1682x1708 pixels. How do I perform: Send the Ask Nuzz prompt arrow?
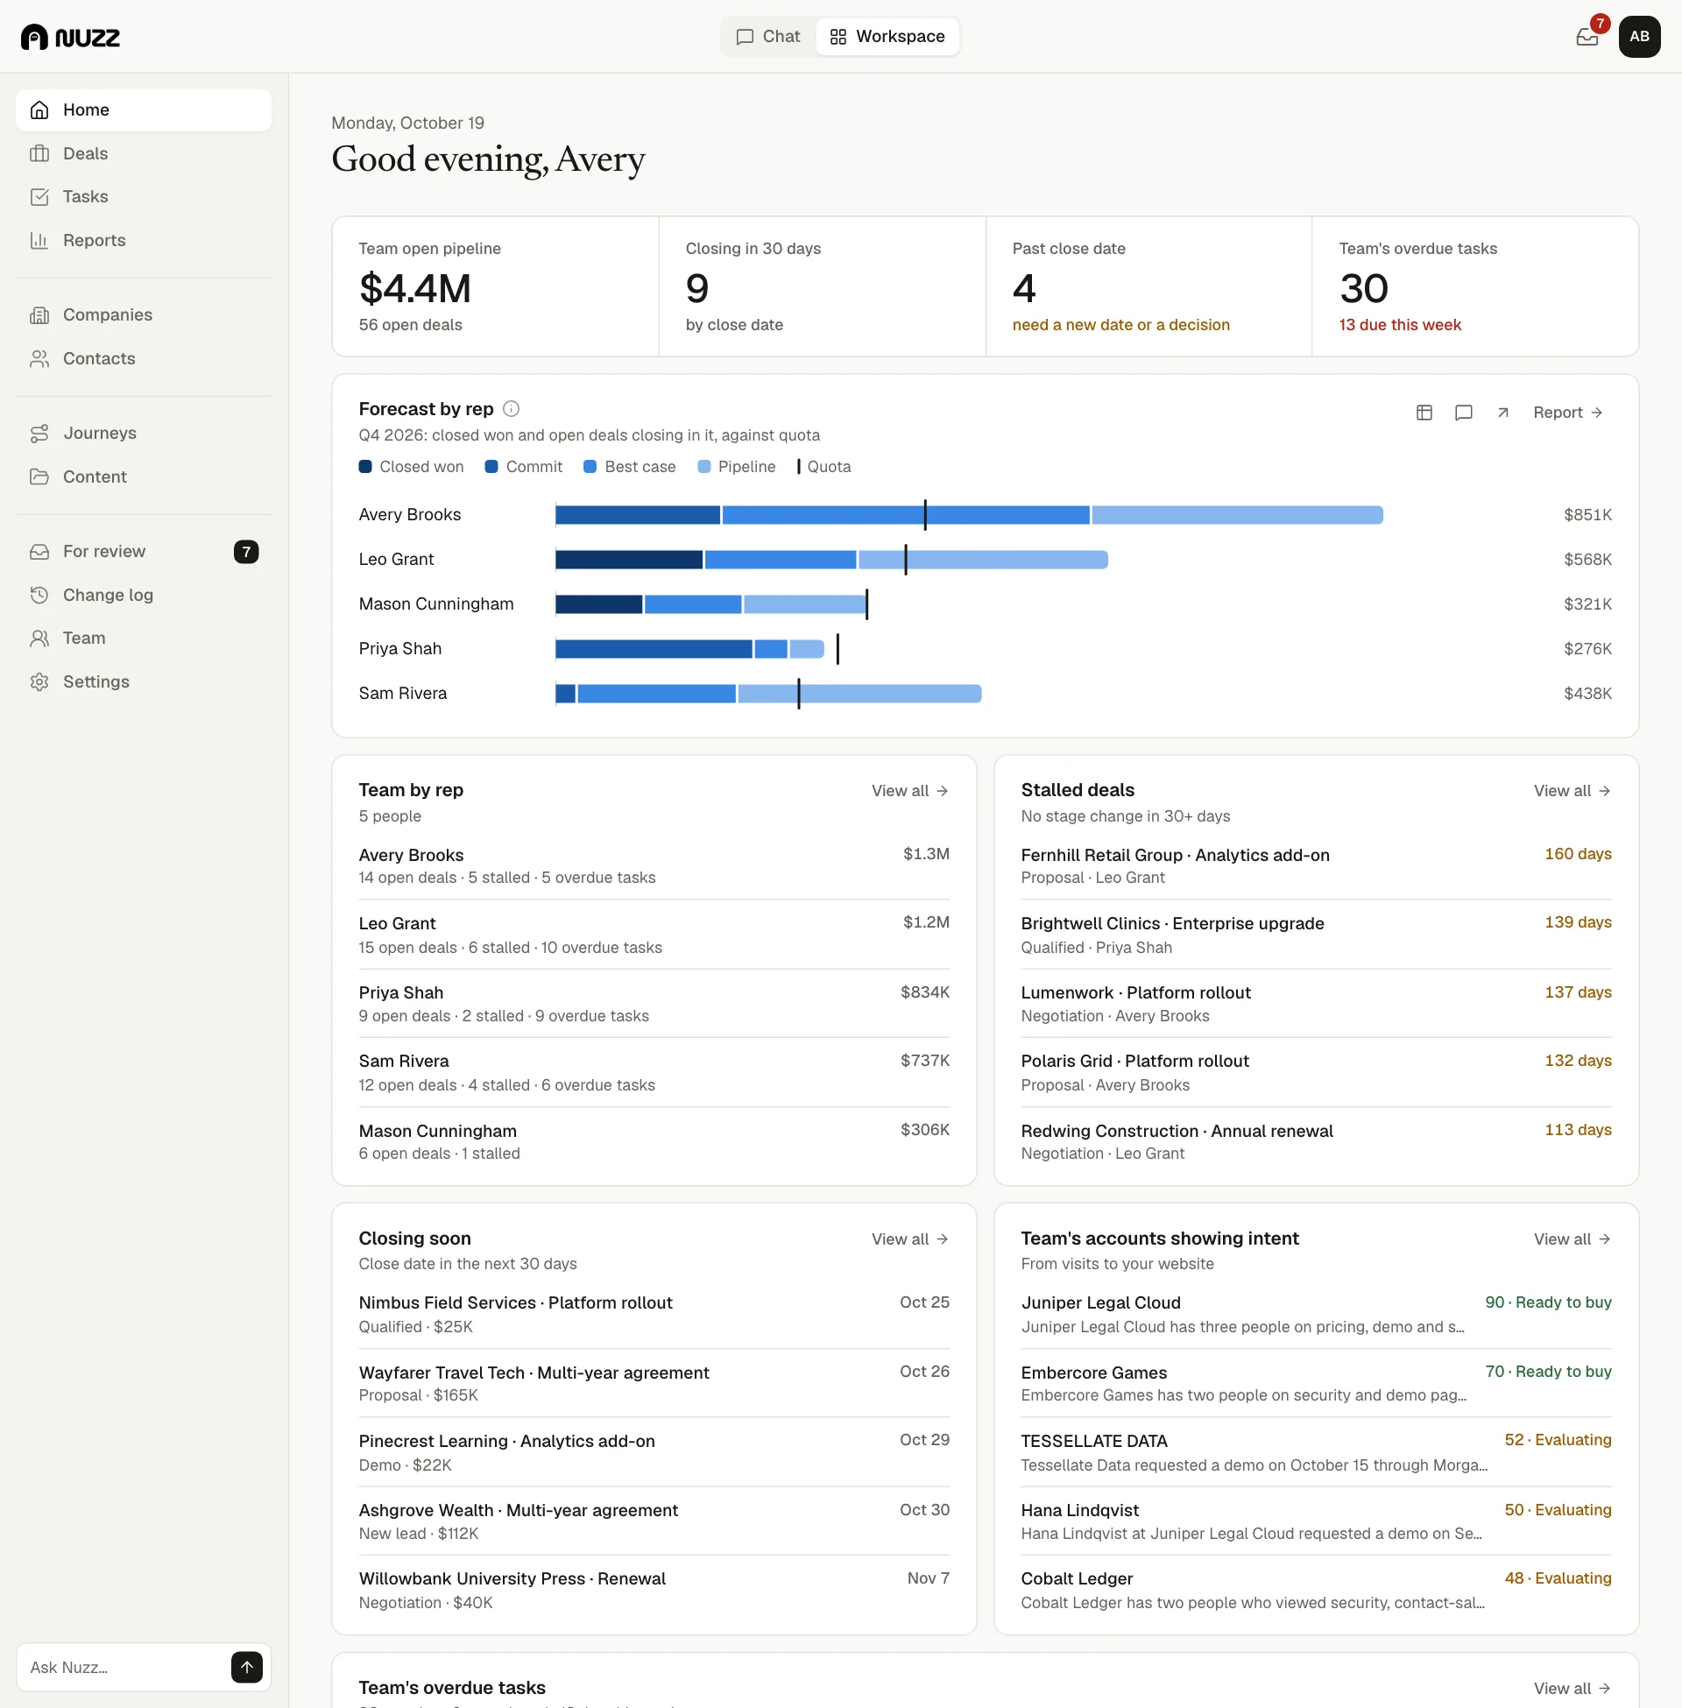(x=246, y=1667)
